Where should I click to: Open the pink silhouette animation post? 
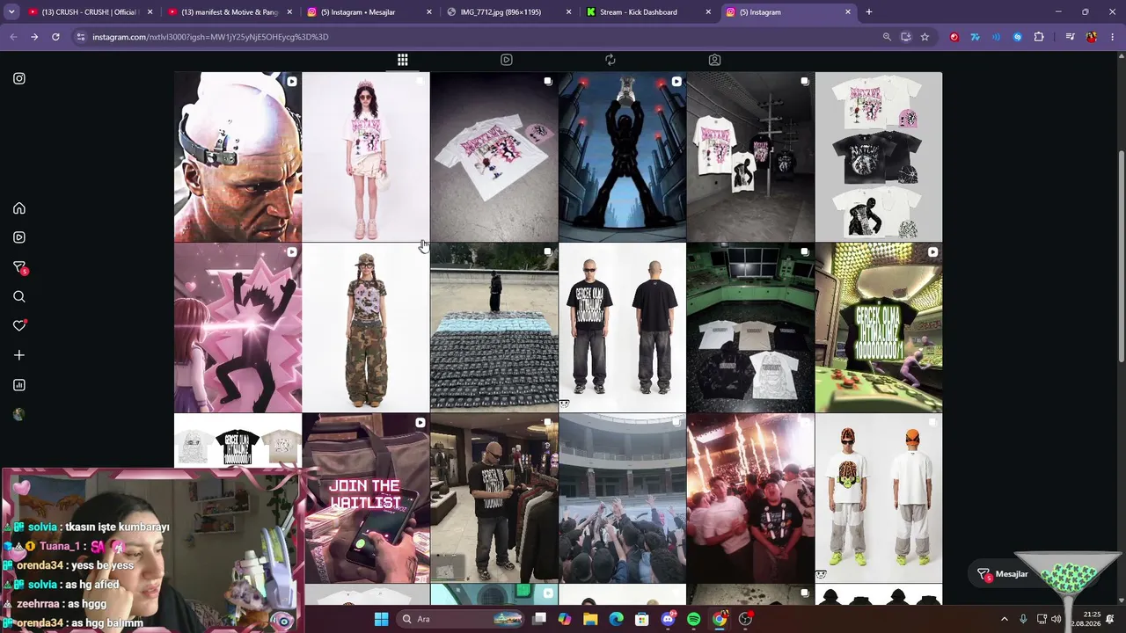(238, 328)
